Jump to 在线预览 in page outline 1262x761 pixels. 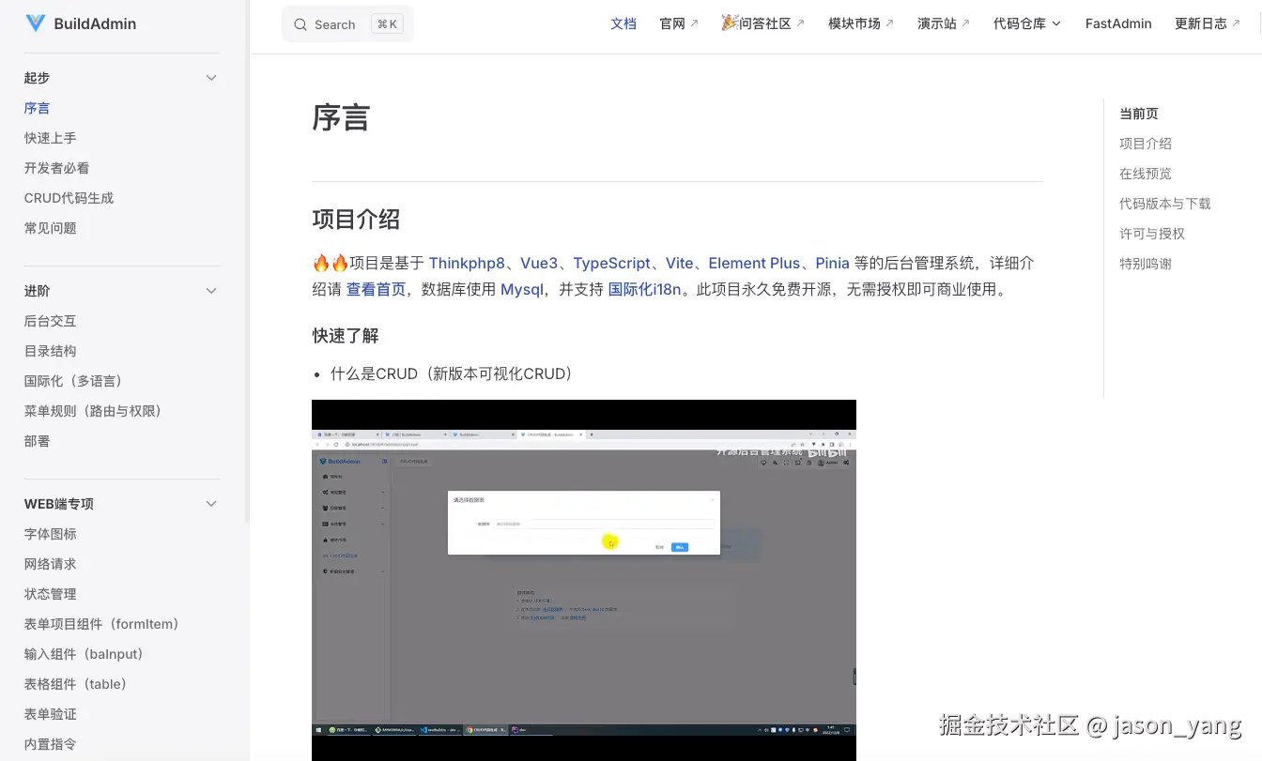tap(1146, 174)
